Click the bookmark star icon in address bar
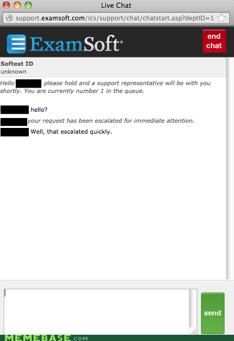This screenshot has width=234, height=341. (221, 18)
